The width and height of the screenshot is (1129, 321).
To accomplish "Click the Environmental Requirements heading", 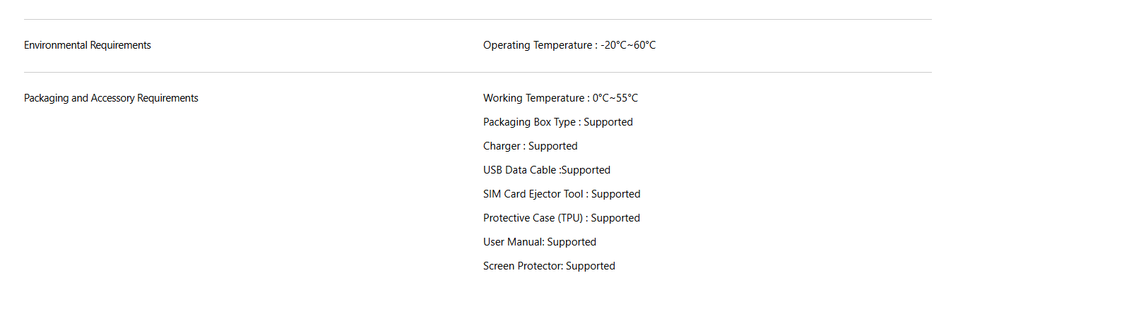I will point(88,45).
